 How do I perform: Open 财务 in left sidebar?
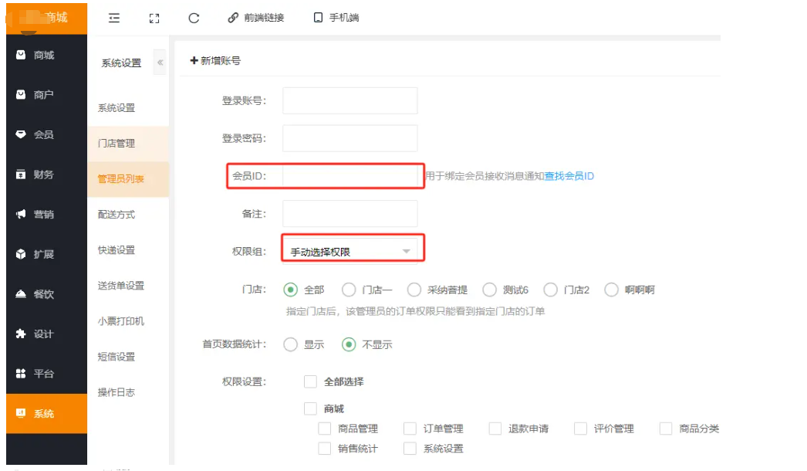pyautogui.click(x=43, y=175)
